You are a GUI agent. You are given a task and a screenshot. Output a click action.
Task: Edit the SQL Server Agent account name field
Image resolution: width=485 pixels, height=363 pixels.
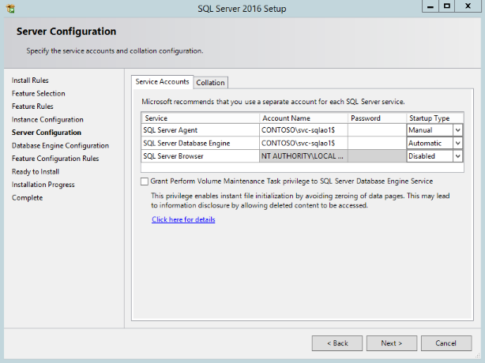(303, 130)
